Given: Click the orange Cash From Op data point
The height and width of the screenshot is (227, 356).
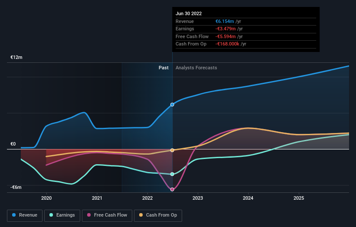Looking at the screenshot, I should [172, 150].
